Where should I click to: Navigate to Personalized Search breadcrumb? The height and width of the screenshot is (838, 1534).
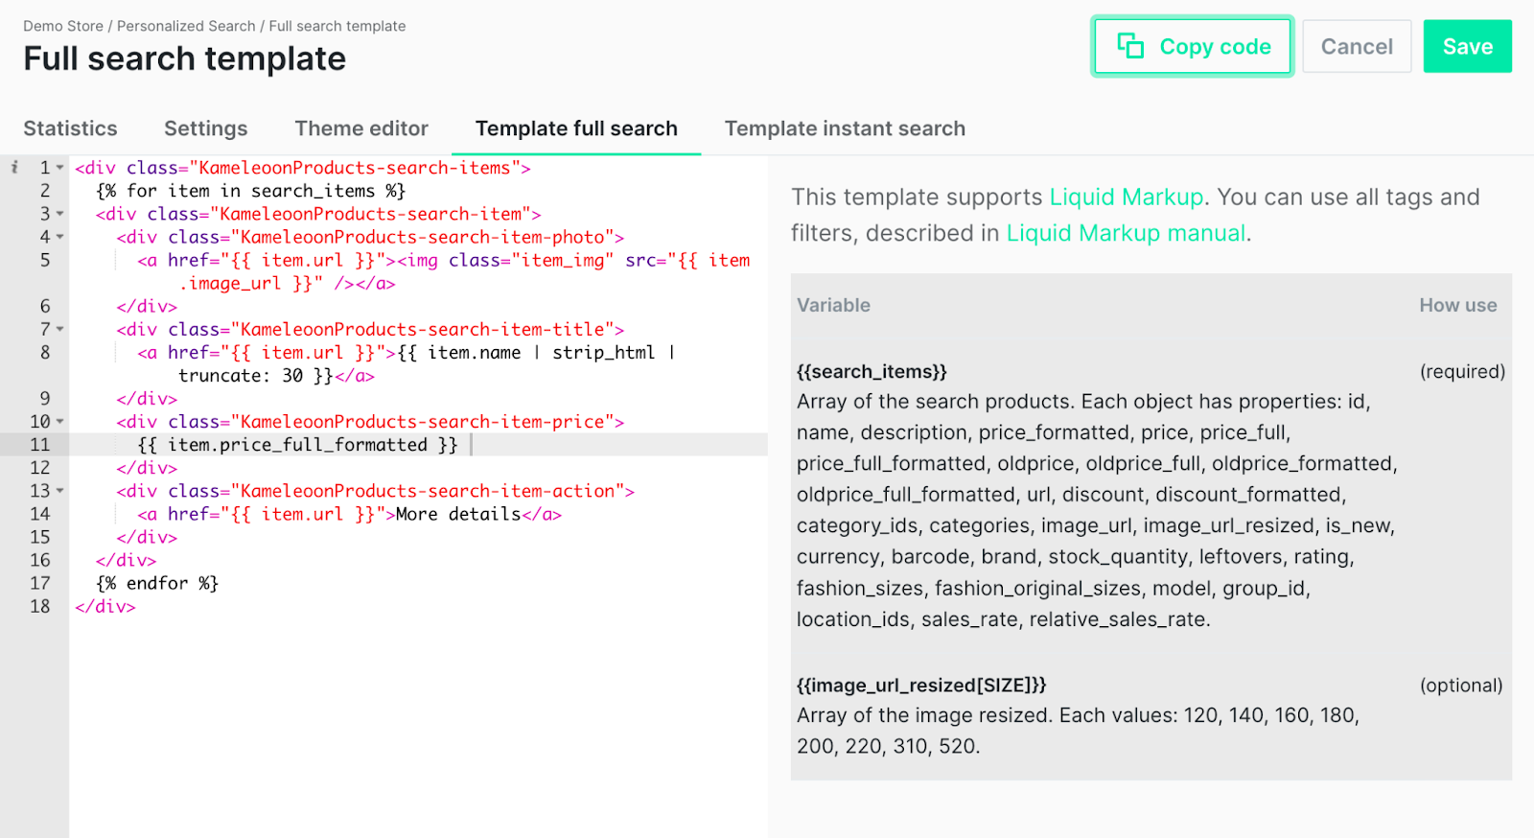tap(186, 26)
